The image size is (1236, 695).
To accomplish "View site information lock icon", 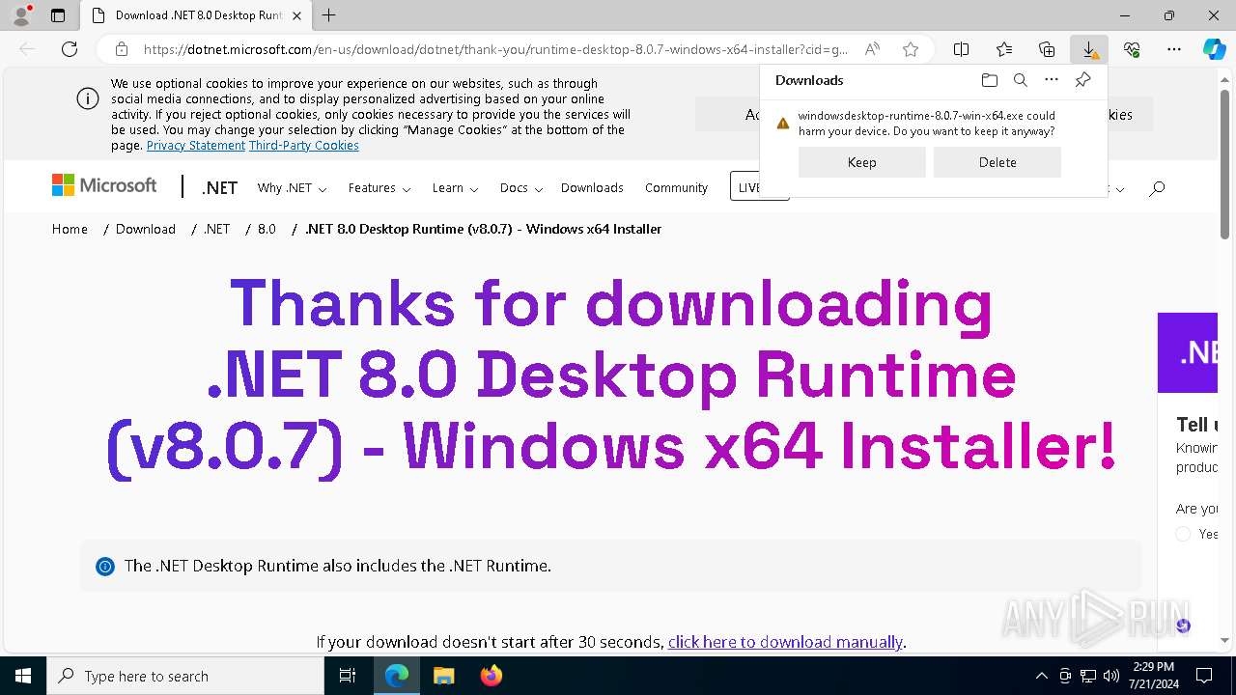I will pyautogui.click(x=122, y=49).
